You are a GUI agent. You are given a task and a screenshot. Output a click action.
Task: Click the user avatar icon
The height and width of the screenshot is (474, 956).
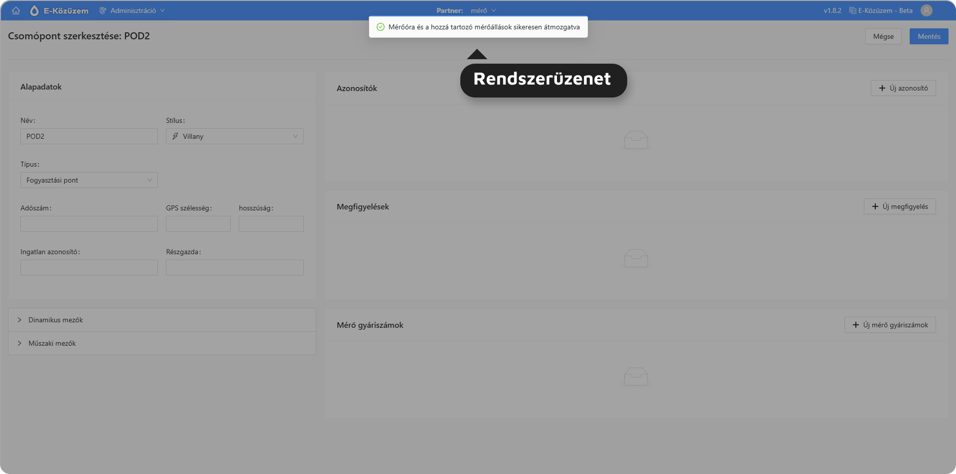(926, 10)
